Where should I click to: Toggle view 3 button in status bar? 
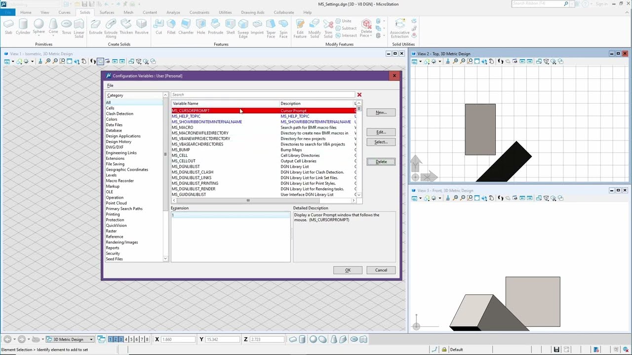120,339
